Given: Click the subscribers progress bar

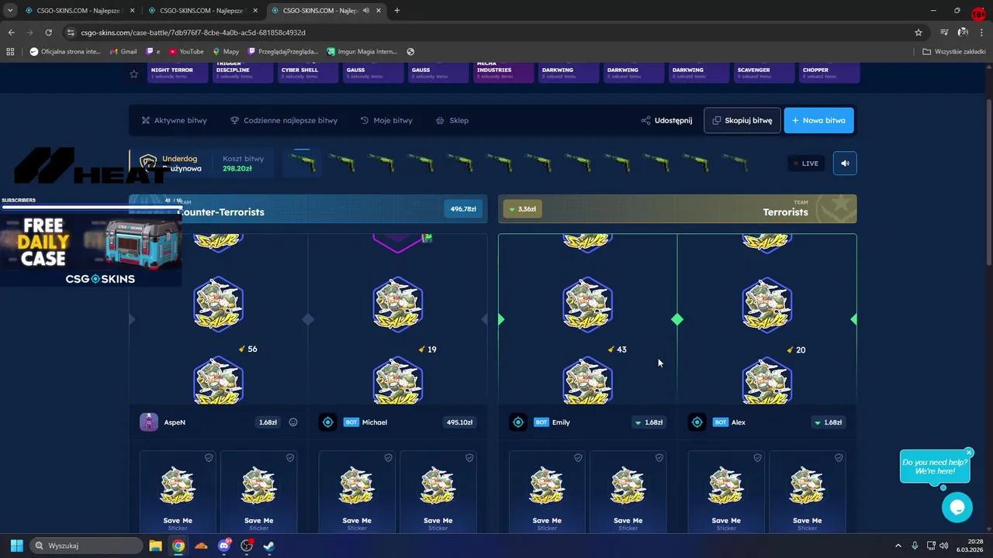Looking at the screenshot, I should (x=92, y=207).
